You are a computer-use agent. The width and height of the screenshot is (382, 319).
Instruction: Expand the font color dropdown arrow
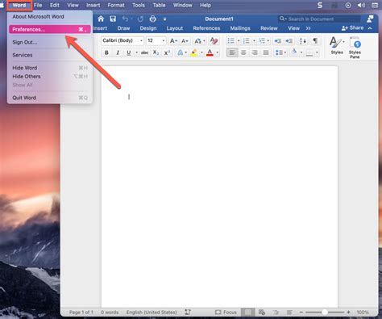click(218, 52)
